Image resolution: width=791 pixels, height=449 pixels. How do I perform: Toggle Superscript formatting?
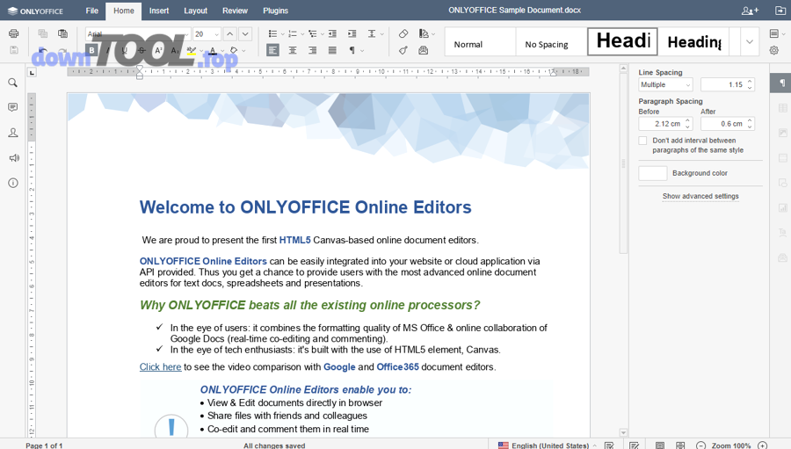(x=158, y=50)
